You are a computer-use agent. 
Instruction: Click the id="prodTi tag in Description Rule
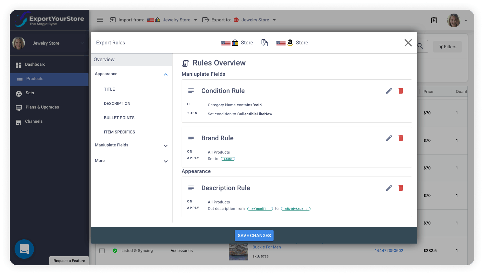coord(260,209)
